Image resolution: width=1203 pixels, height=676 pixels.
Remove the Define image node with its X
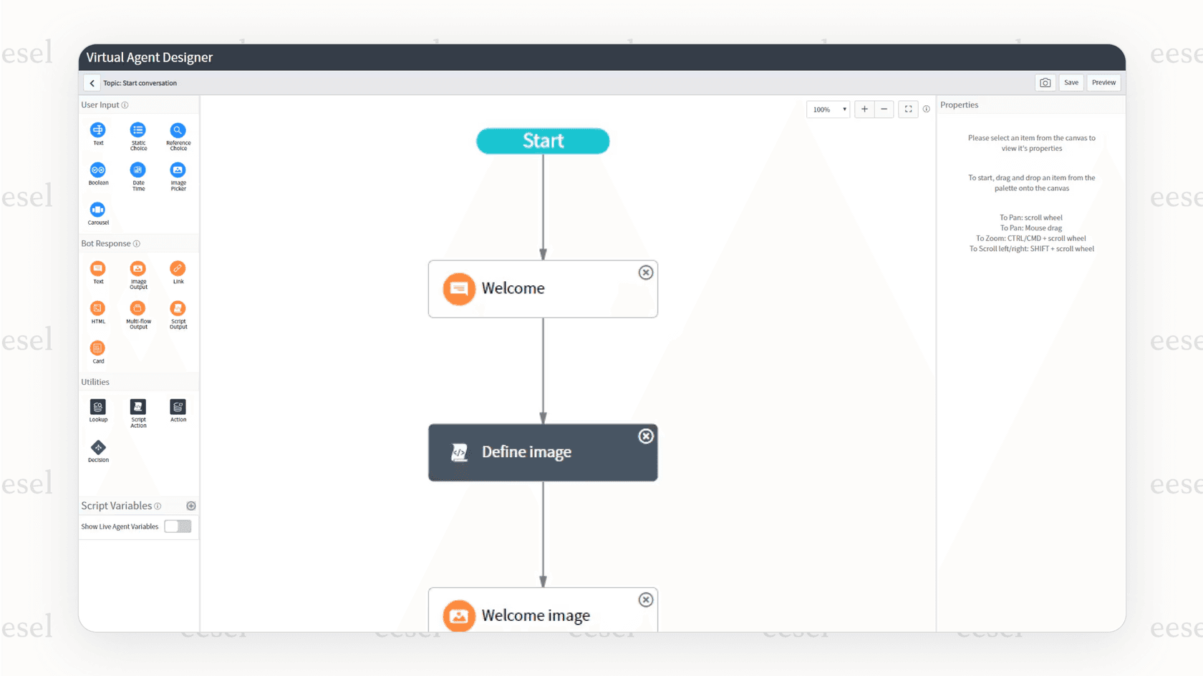click(645, 436)
